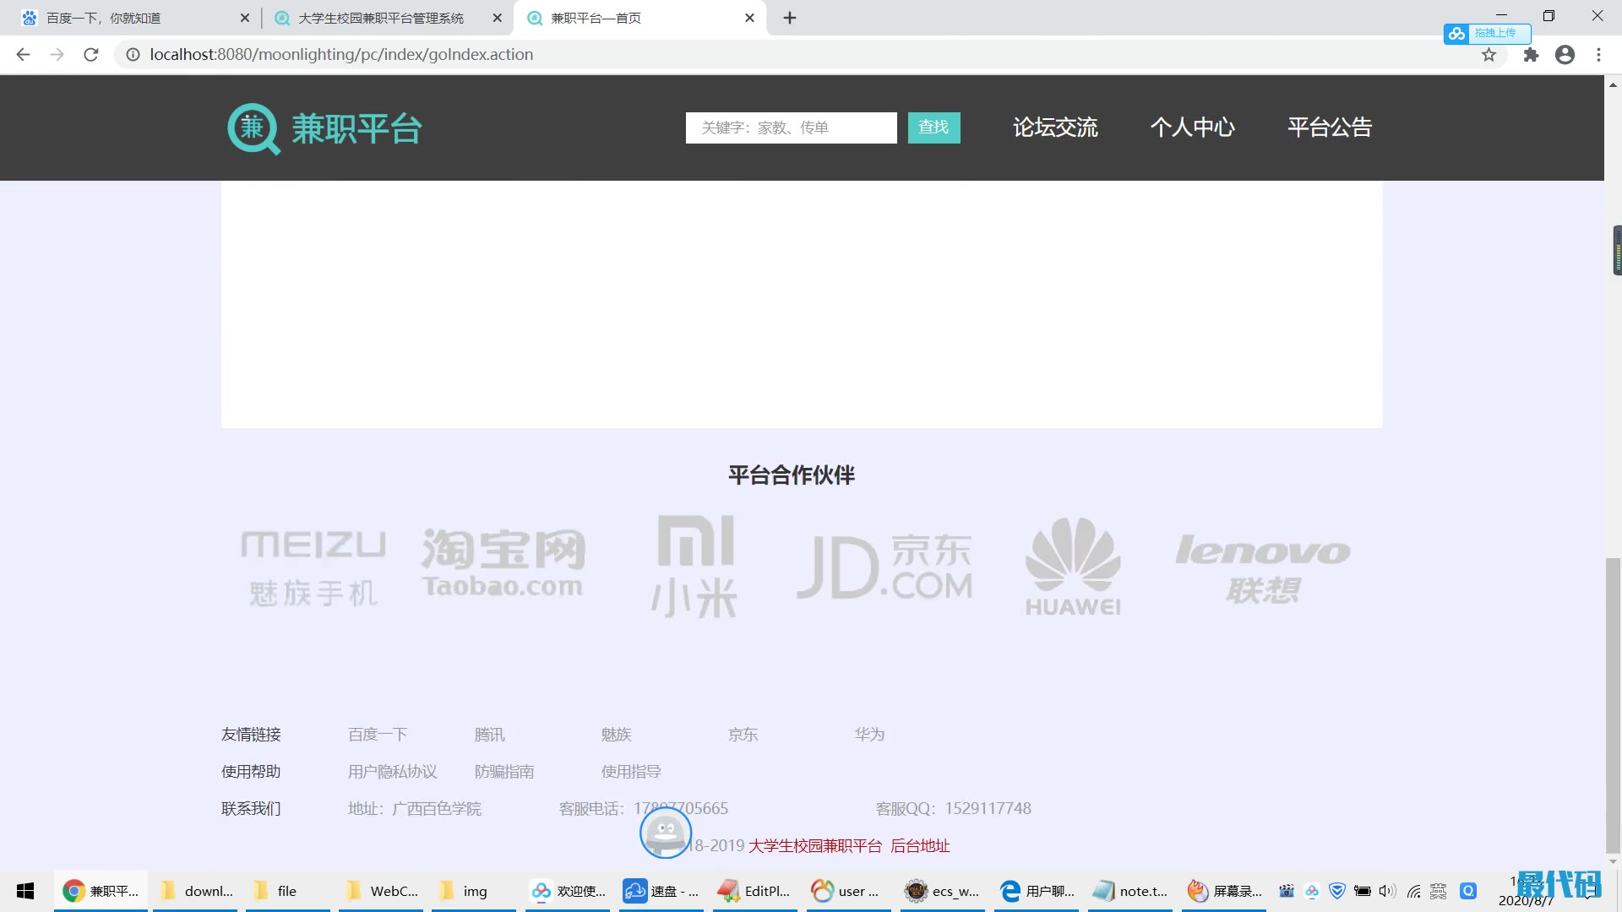Click 地址: 广西百色学院 text
Image resolution: width=1622 pixels, height=912 pixels.
pos(415,809)
